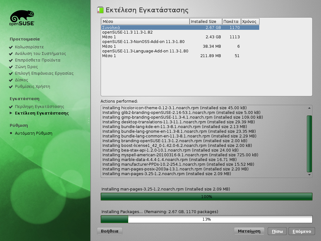The width and height of the screenshot is (321, 241).
Task: Click the current package 100% progress bar
Action: (x=207, y=197)
